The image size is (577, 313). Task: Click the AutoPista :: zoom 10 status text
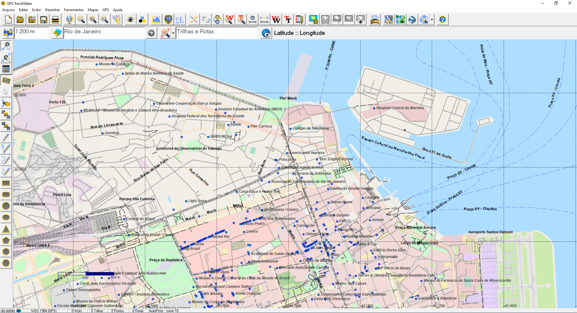point(164,311)
